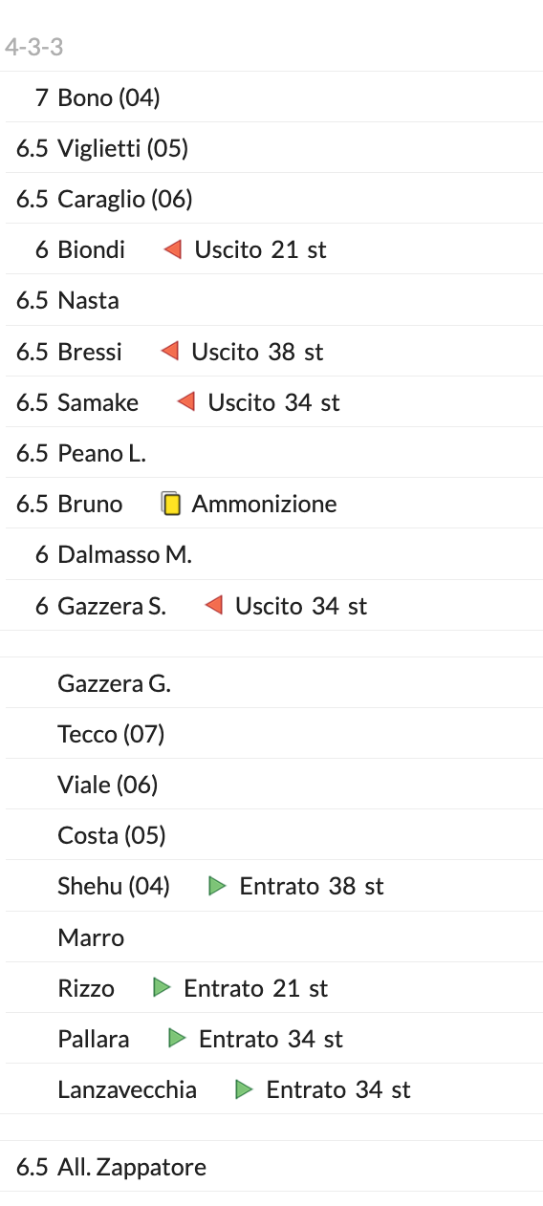
Task: Click the red exit arrow beside Bressi
Action: (169, 352)
